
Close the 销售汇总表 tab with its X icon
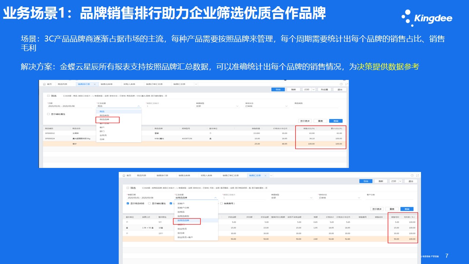[x=265, y=176]
